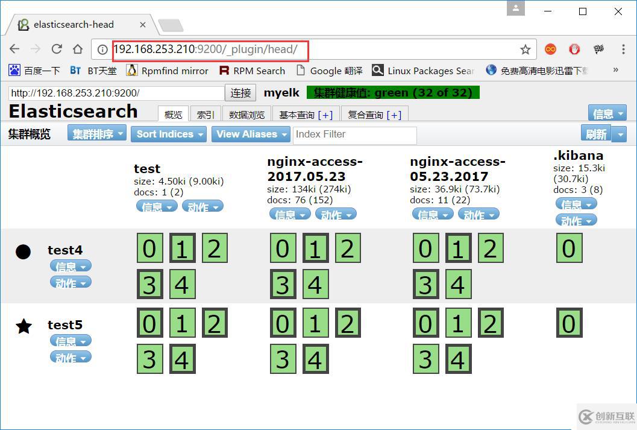
Task: Click shard 4 of test on test5
Action: pos(182,359)
